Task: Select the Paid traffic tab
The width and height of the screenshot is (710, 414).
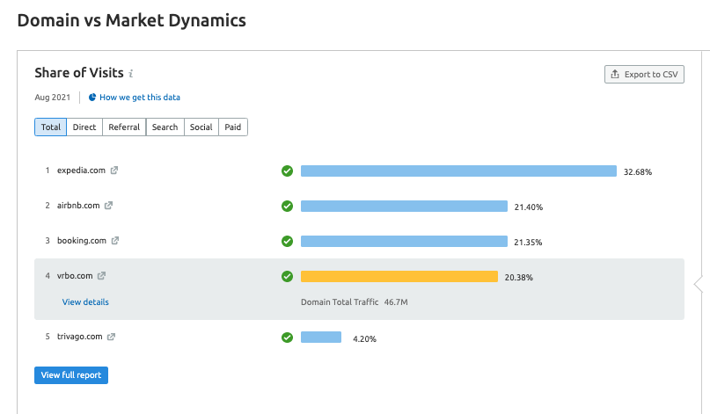Action: tap(232, 127)
